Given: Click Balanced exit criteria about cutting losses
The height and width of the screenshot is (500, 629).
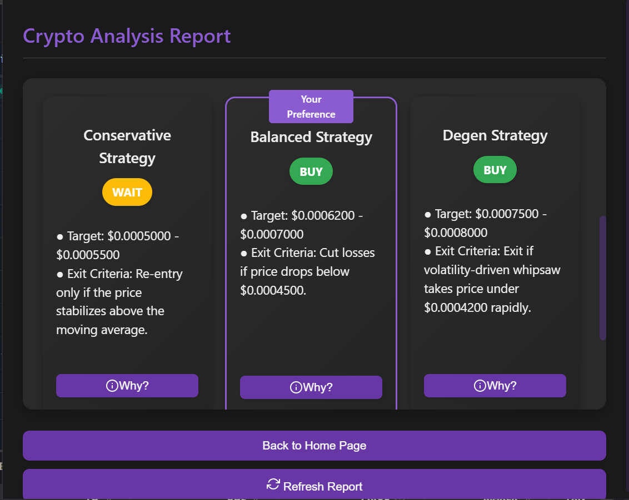Looking at the screenshot, I should tap(307, 271).
